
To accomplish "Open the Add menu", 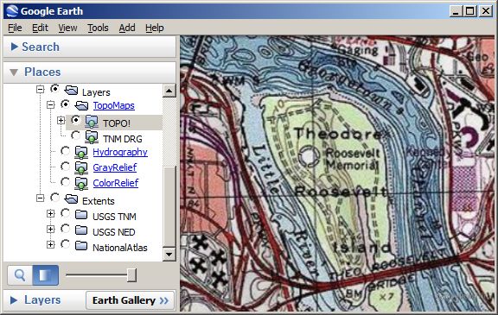I will coord(127,28).
